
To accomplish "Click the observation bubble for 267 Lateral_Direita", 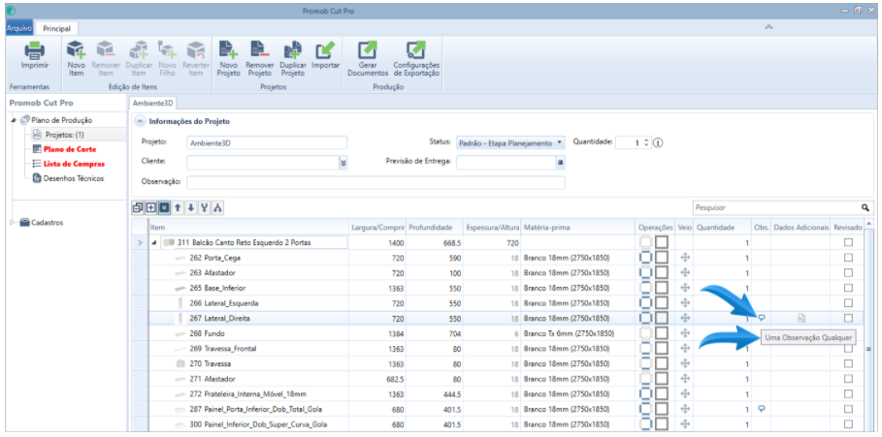I will pyautogui.click(x=762, y=318).
